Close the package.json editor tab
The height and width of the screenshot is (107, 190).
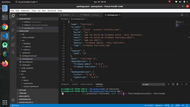(x=120, y=15)
